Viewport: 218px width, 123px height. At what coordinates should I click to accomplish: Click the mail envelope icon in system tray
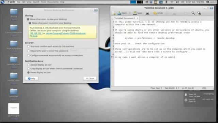click(x=183, y=2)
